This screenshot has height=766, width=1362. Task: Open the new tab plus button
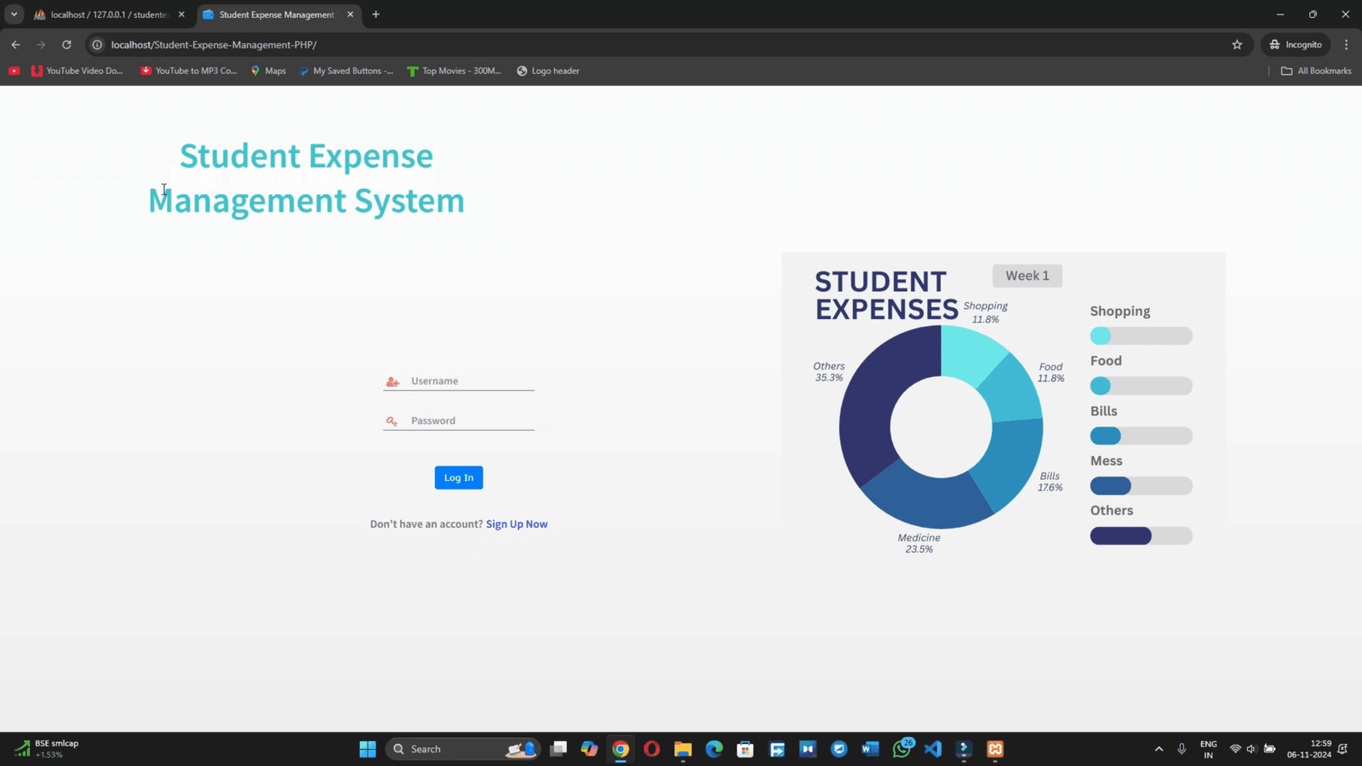(375, 14)
